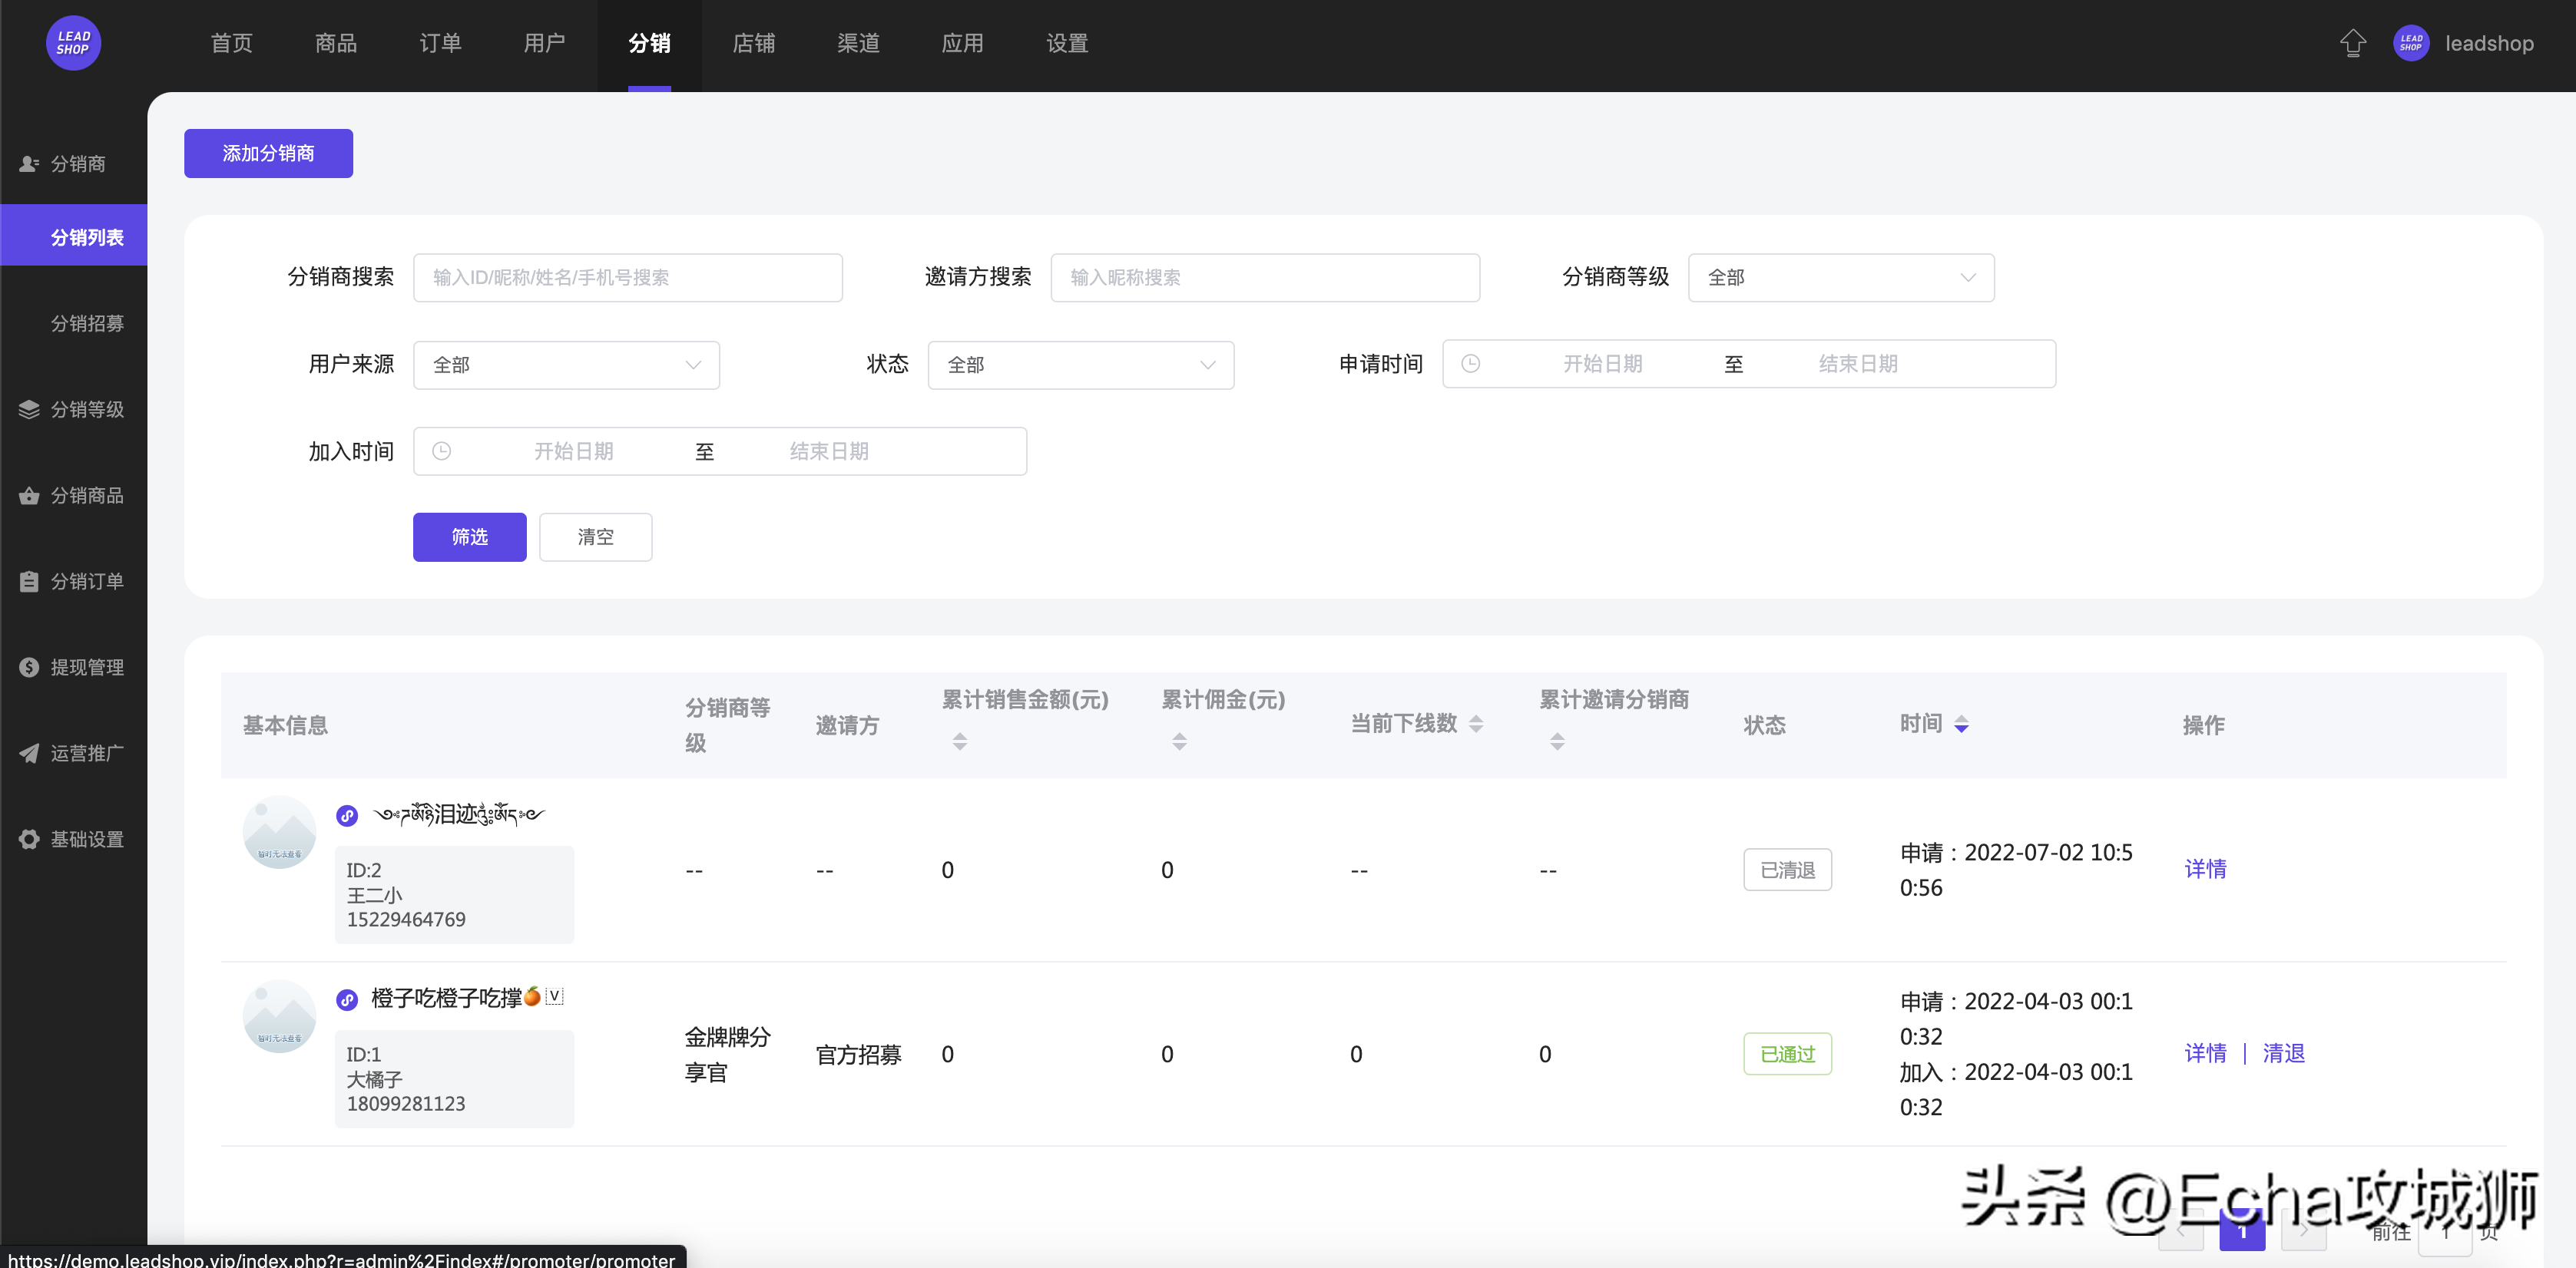Image resolution: width=2576 pixels, height=1268 pixels.
Task: Click the 已通过 status tag
Action: click(1788, 1053)
